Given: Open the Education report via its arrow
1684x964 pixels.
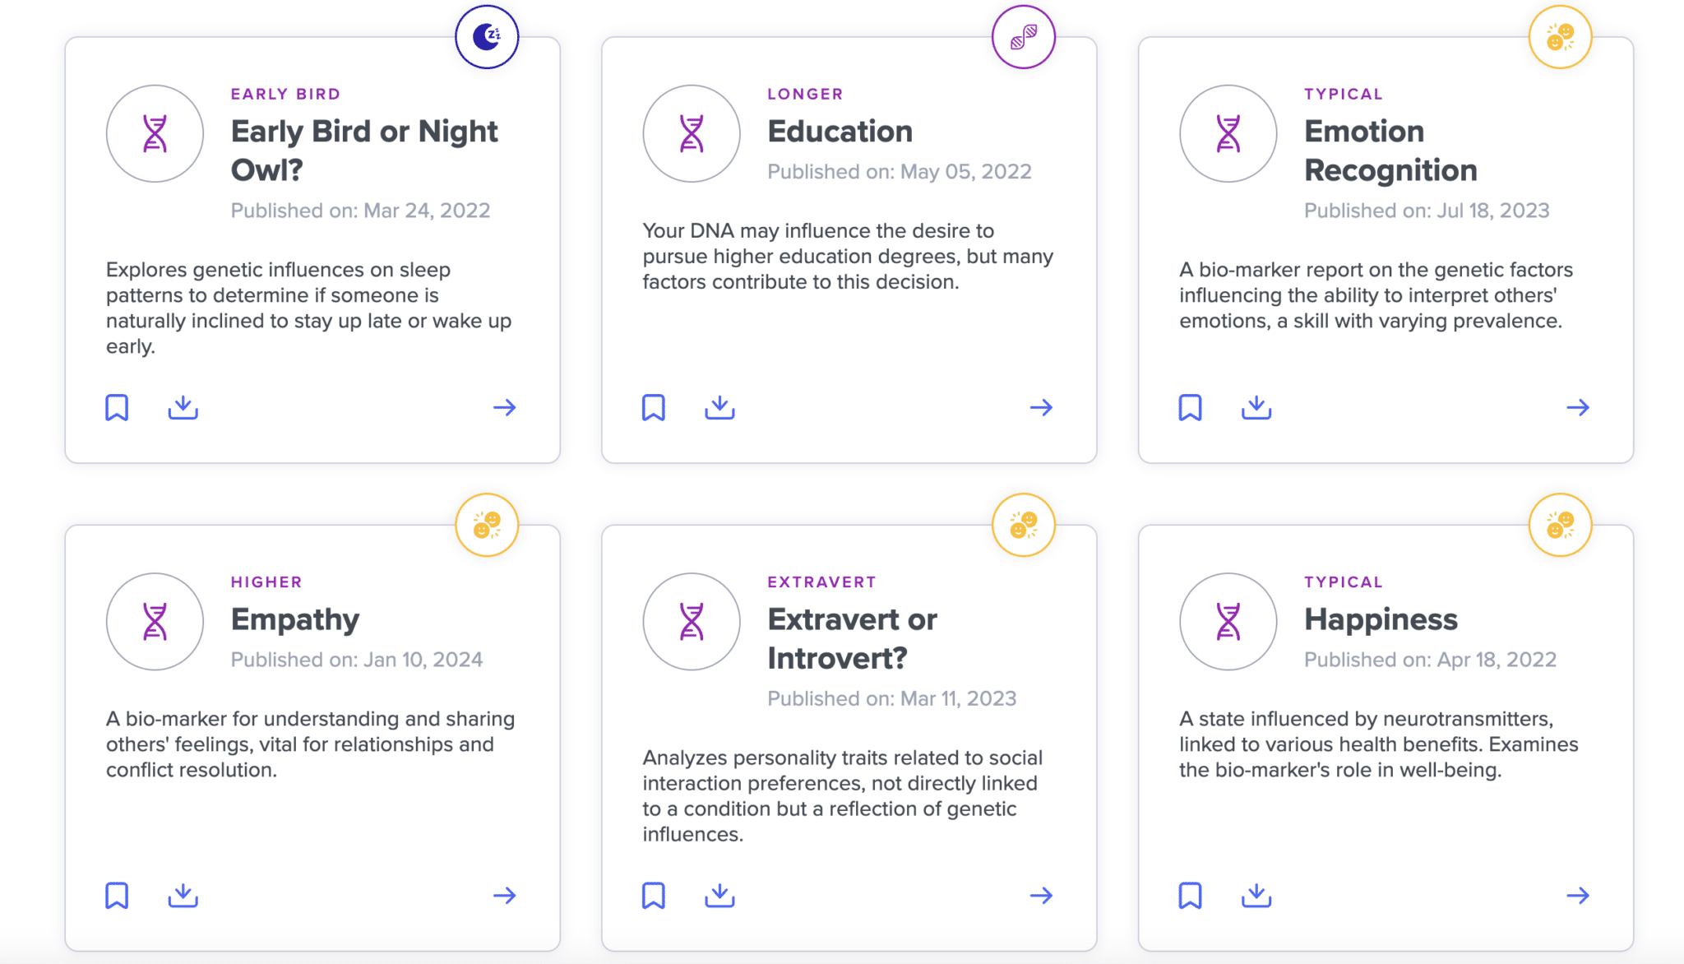Looking at the screenshot, I should point(1041,407).
